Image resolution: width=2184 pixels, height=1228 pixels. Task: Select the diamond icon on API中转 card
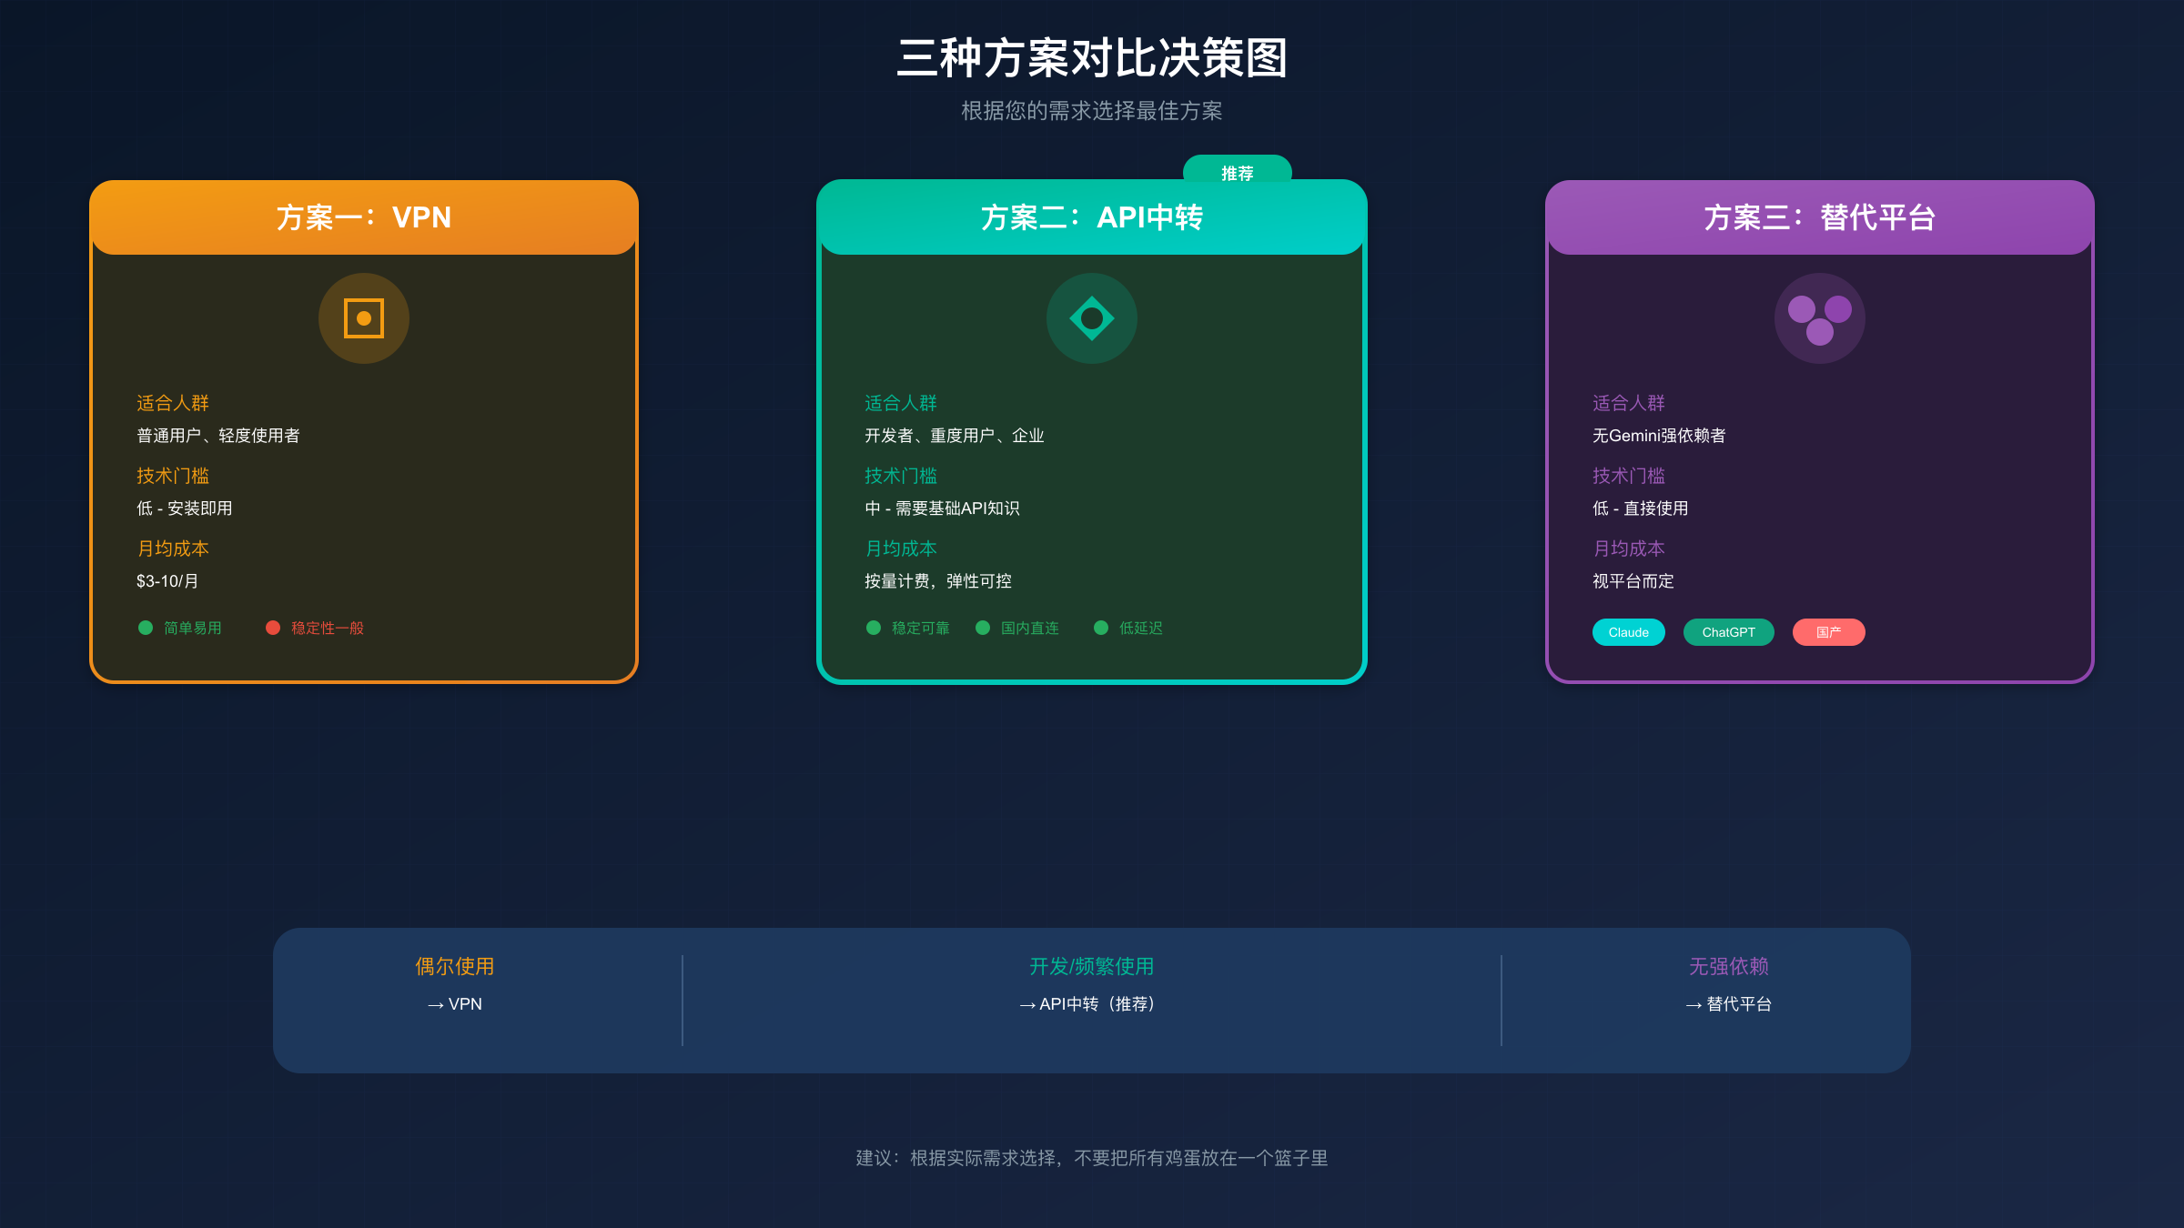[1092, 318]
